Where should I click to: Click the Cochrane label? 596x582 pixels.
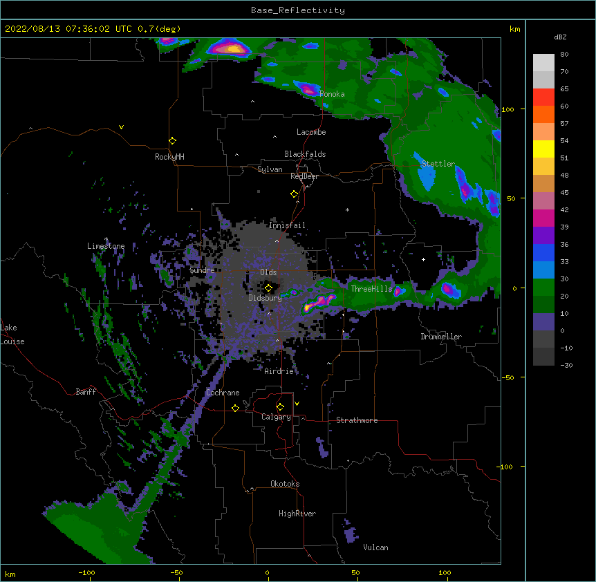223,393
